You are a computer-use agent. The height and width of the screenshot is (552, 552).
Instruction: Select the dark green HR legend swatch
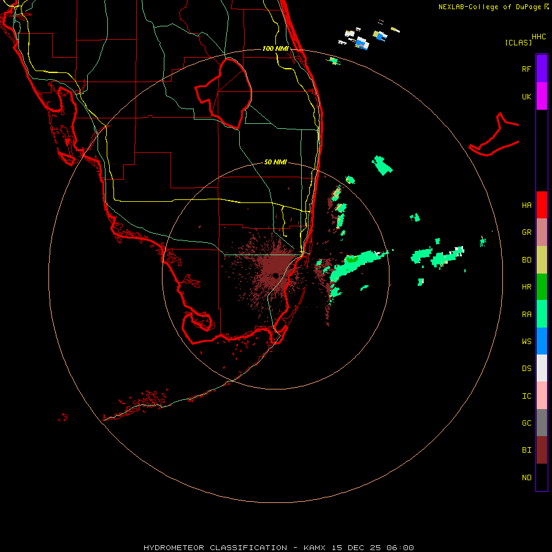pos(542,286)
